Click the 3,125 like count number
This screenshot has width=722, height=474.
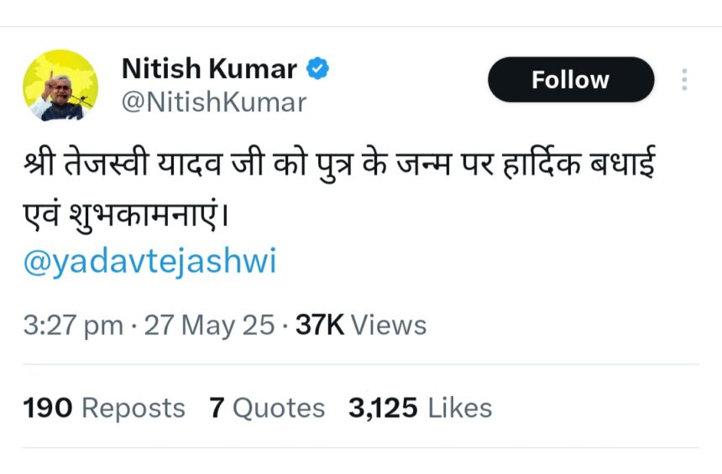383,409
